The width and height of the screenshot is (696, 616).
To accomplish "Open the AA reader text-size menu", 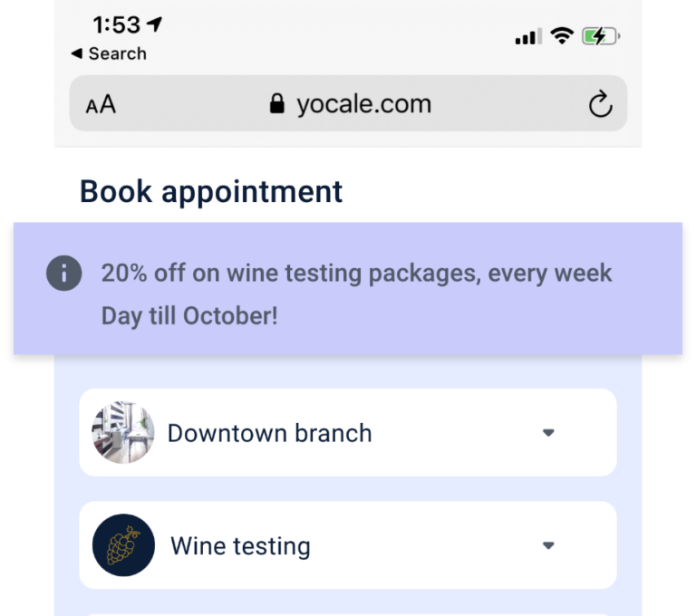I will [101, 105].
